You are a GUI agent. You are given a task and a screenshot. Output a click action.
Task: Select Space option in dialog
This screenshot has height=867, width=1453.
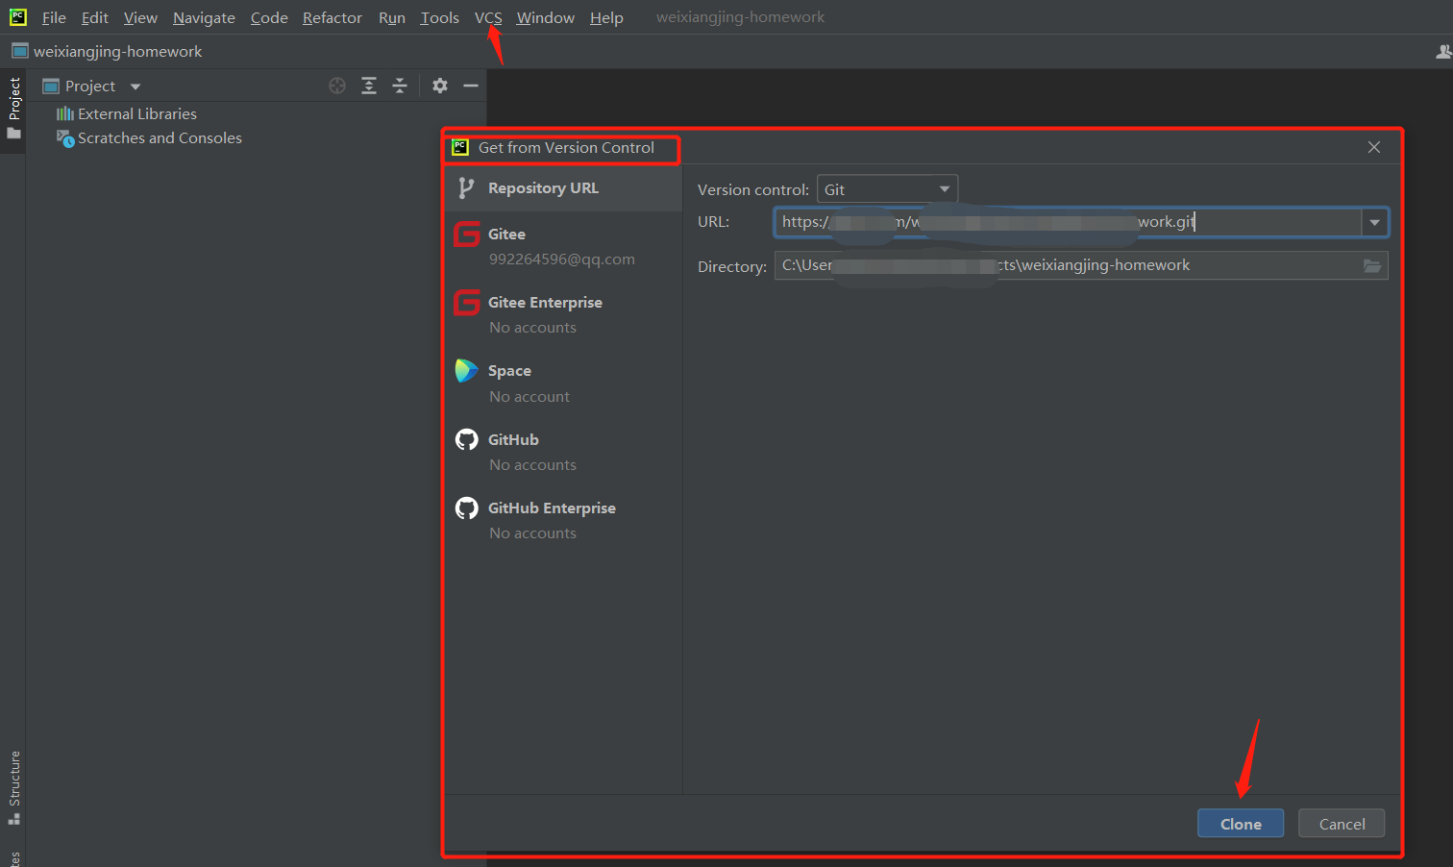click(x=563, y=383)
